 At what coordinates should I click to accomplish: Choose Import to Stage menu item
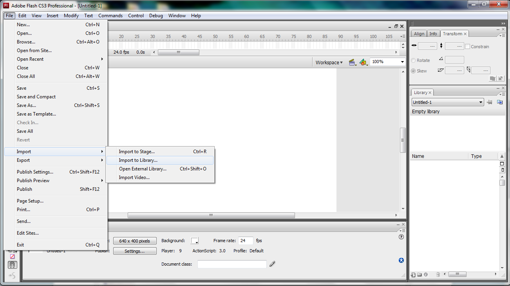tap(160, 152)
